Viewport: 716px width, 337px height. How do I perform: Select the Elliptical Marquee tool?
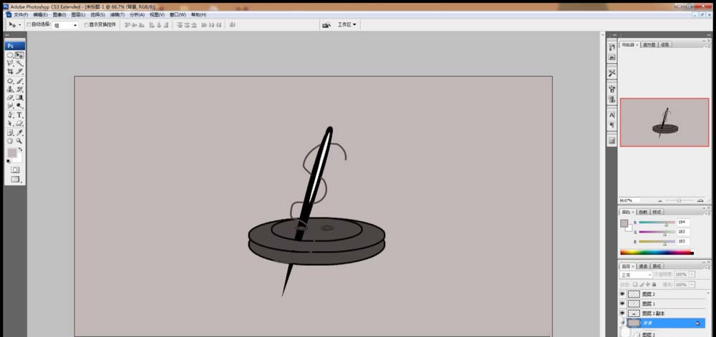pos(9,55)
